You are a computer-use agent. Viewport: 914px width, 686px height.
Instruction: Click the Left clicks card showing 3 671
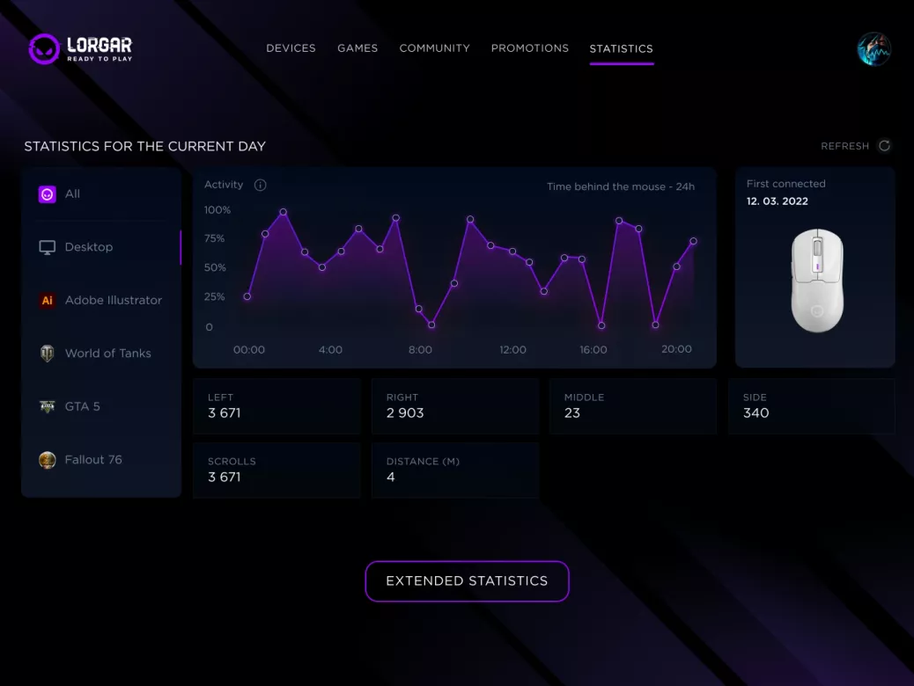click(276, 406)
